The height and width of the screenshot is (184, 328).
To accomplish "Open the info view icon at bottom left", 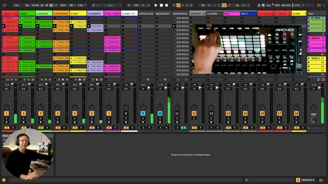I will point(4,180).
